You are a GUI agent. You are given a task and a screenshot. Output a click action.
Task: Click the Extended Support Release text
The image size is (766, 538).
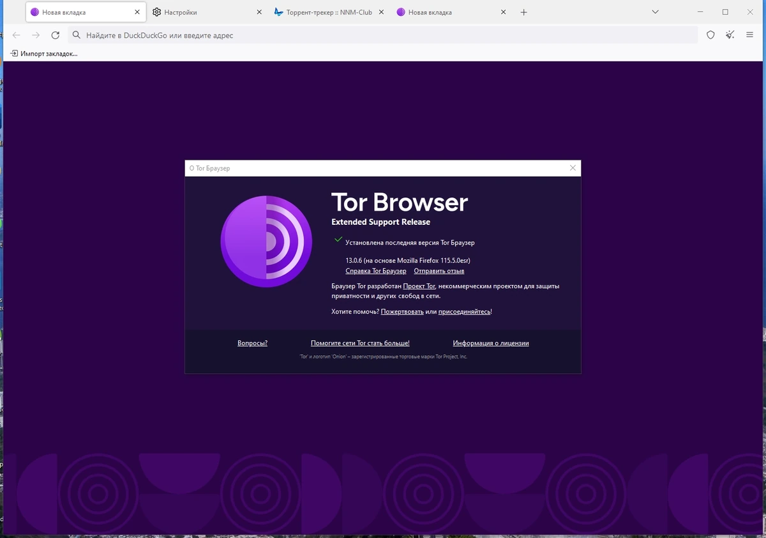click(381, 222)
